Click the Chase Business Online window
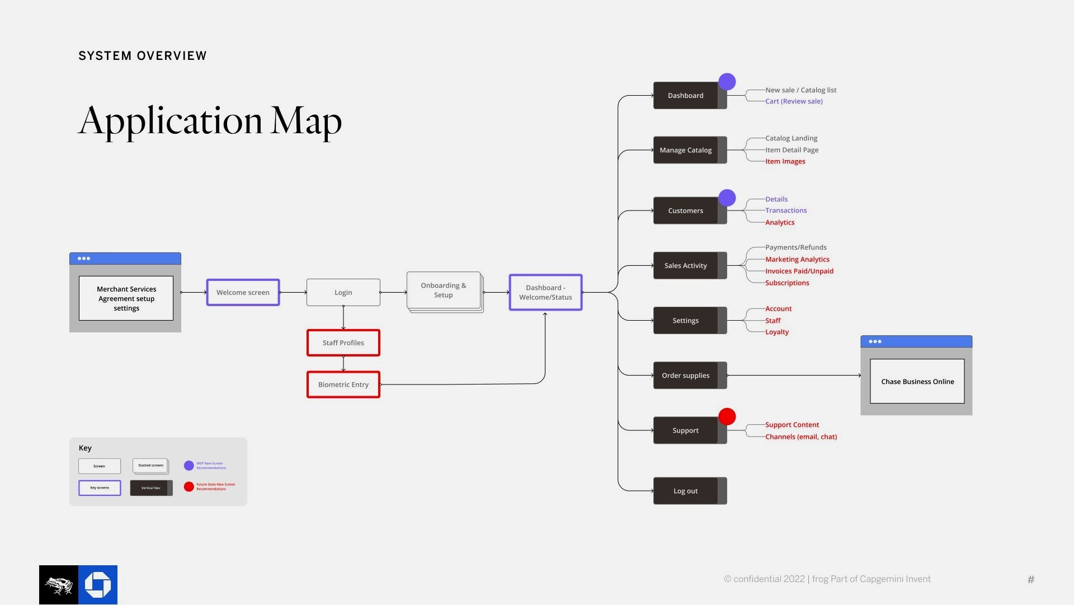 click(917, 382)
